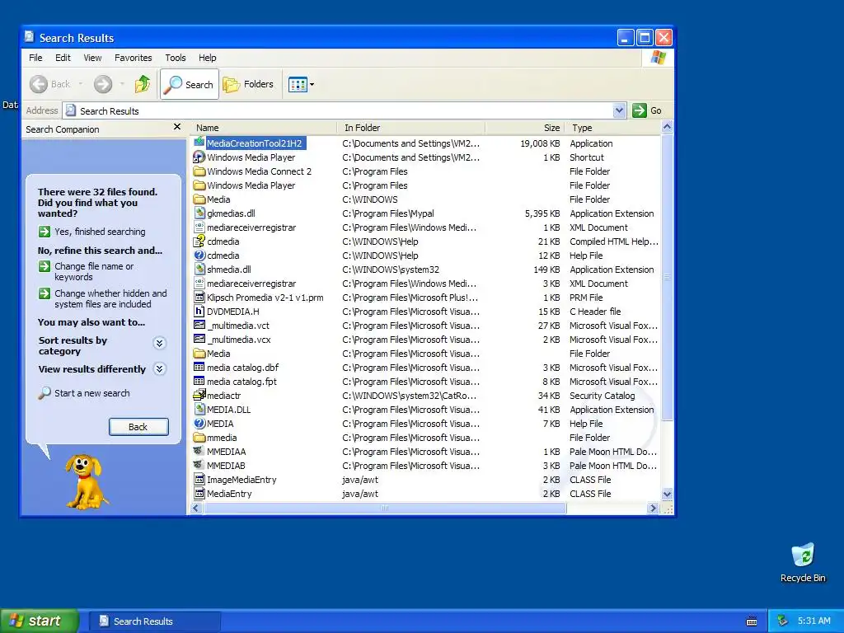The image size is (844, 633).
Task: Click the Forward arrow toolbar icon
Action: point(103,84)
